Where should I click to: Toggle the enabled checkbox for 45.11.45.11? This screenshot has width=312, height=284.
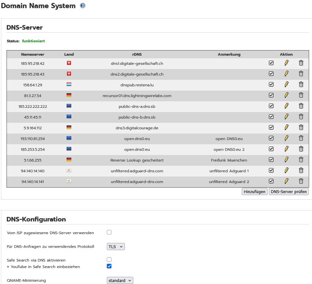coord(271,117)
